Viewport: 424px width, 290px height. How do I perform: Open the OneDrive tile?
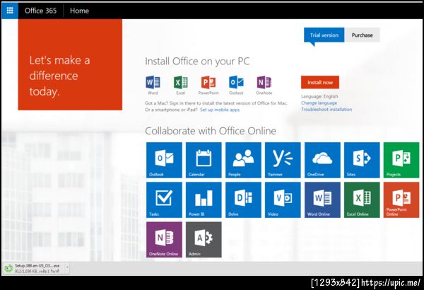click(x=322, y=160)
